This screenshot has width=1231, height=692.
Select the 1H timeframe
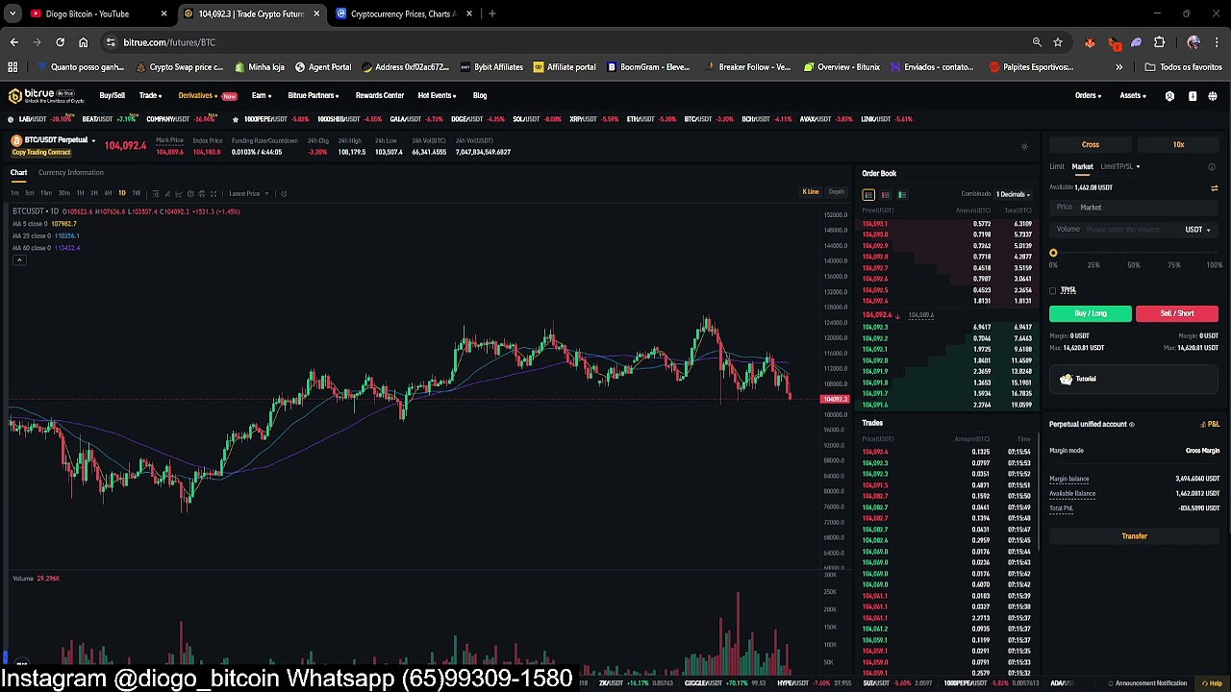(x=80, y=193)
